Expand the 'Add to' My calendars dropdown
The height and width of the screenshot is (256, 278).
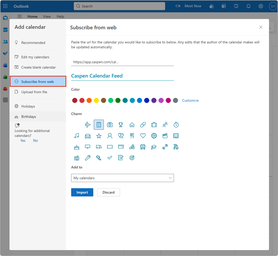click(x=122, y=178)
